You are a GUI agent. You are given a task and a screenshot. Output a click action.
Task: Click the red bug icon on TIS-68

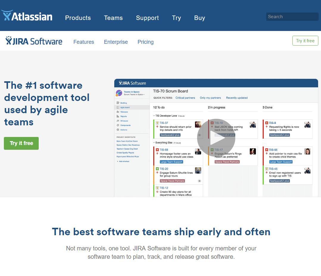(x=157, y=150)
